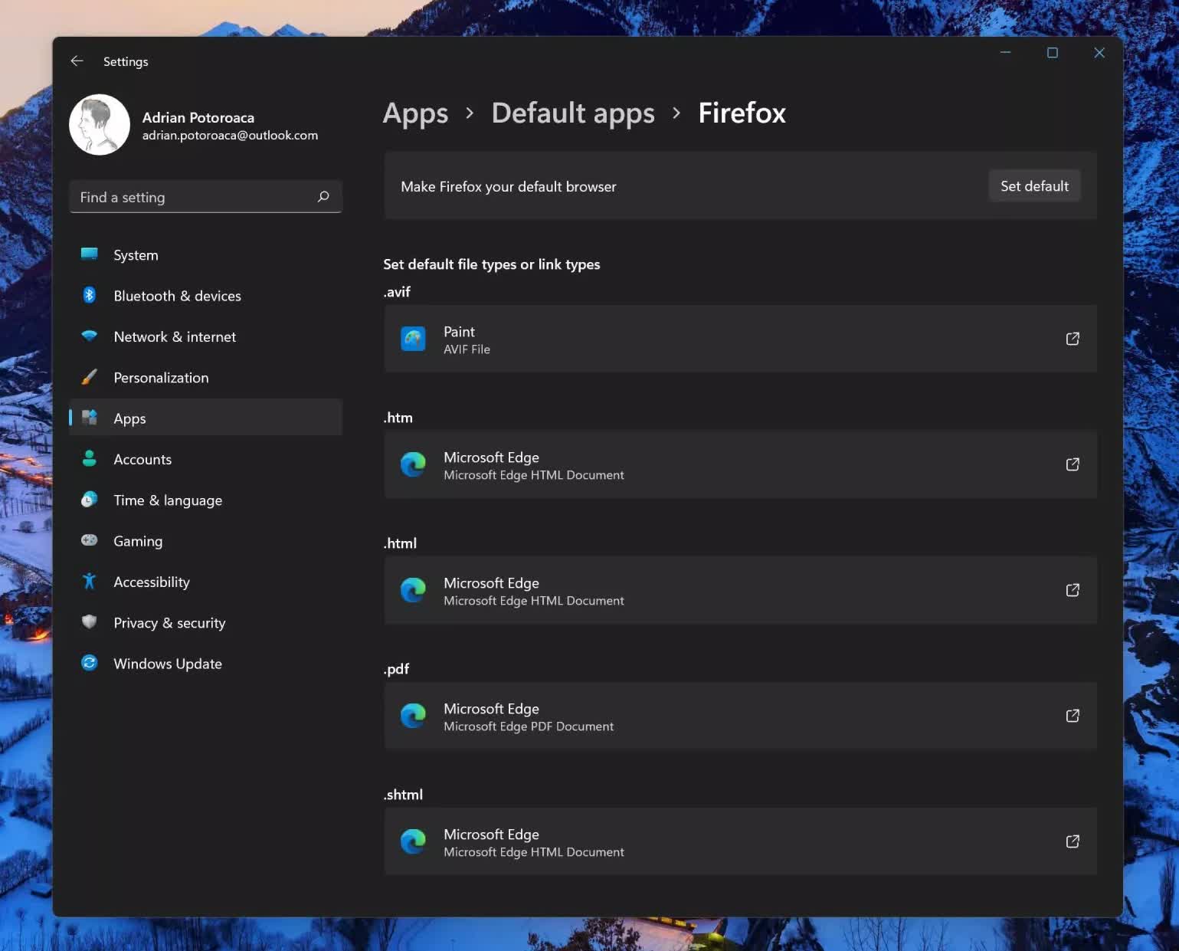The height and width of the screenshot is (951, 1179).
Task: Click the Windows Update sync icon
Action: pyautogui.click(x=90, y=663)
